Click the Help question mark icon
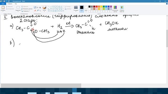Screen dimensions: 168x94 [167, 4]
